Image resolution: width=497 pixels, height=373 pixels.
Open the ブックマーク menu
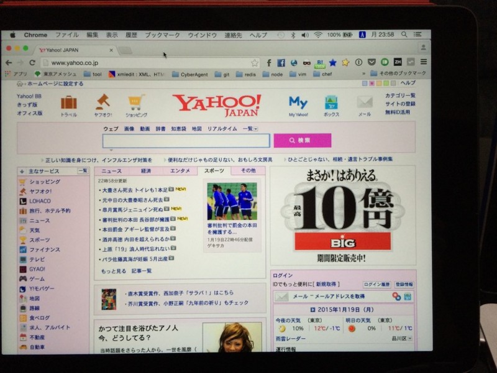(x=162, y=35)
